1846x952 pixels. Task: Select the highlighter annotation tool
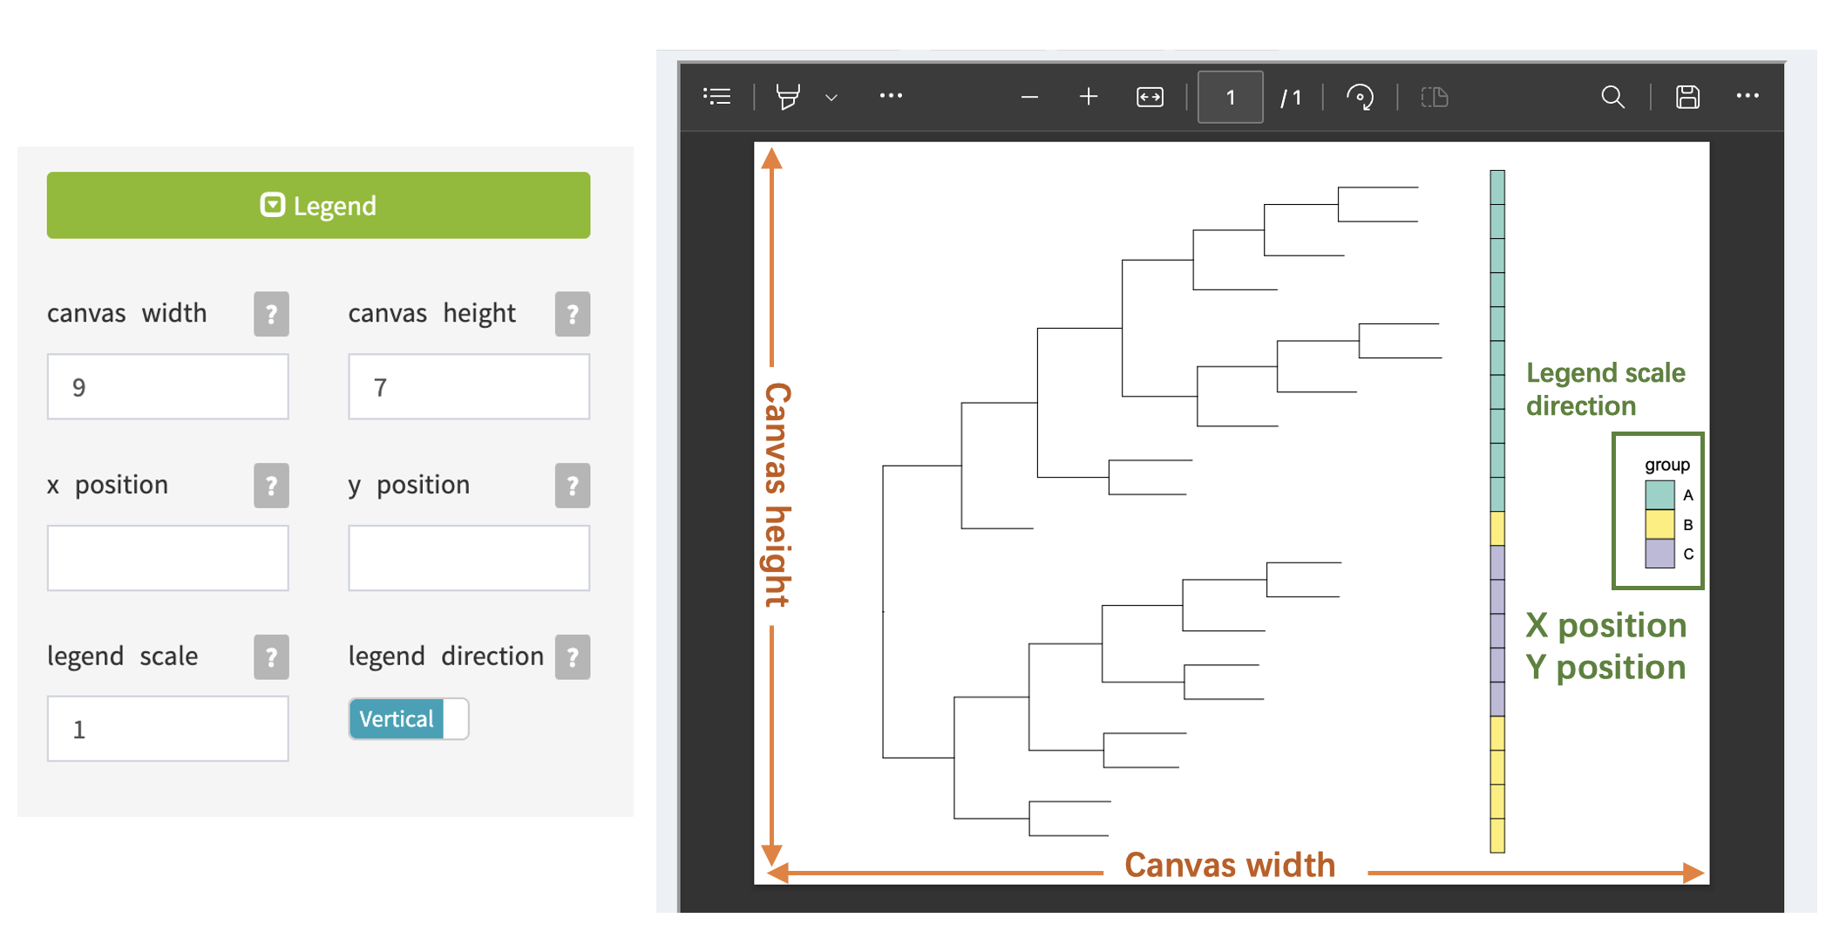point(787,97)
